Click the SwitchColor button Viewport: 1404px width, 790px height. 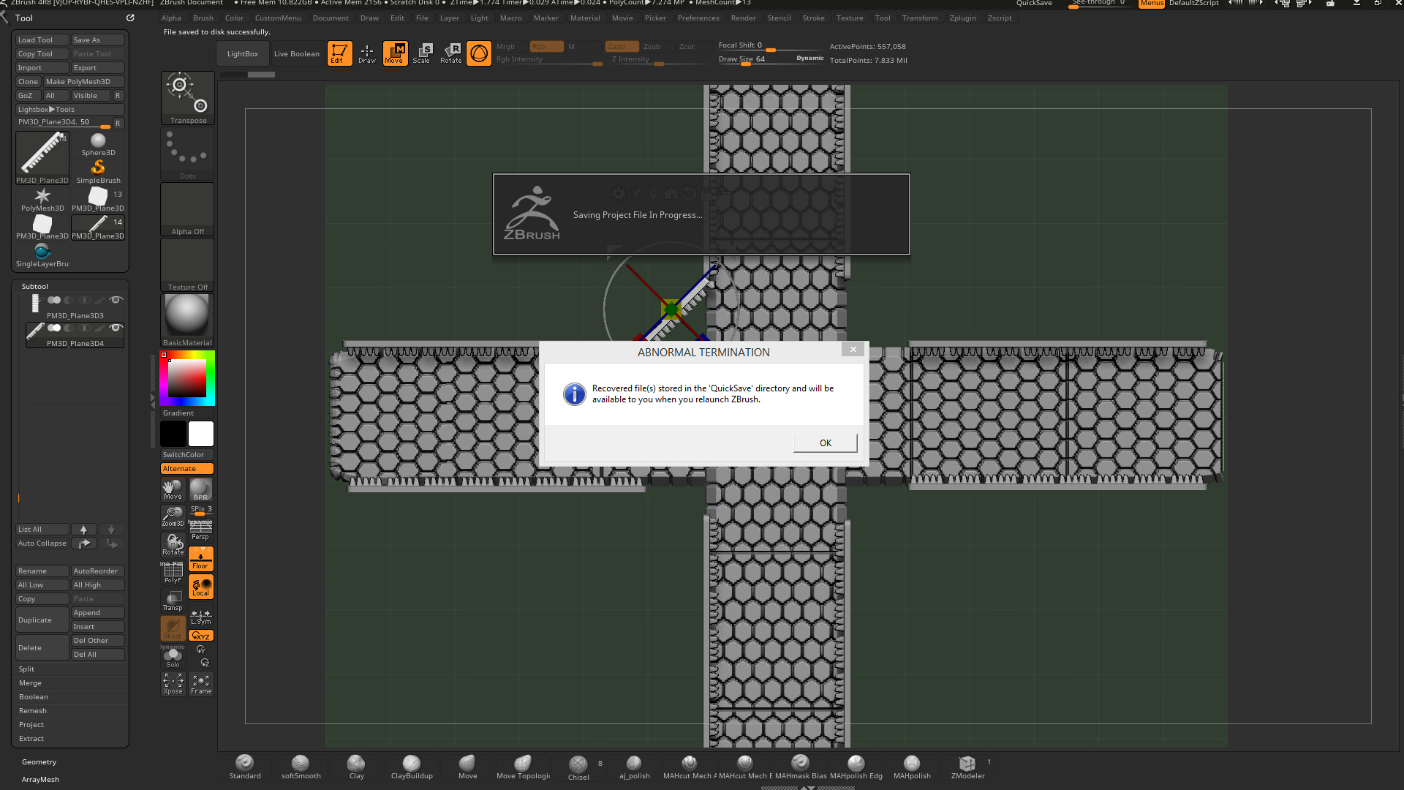pos(187,454)
